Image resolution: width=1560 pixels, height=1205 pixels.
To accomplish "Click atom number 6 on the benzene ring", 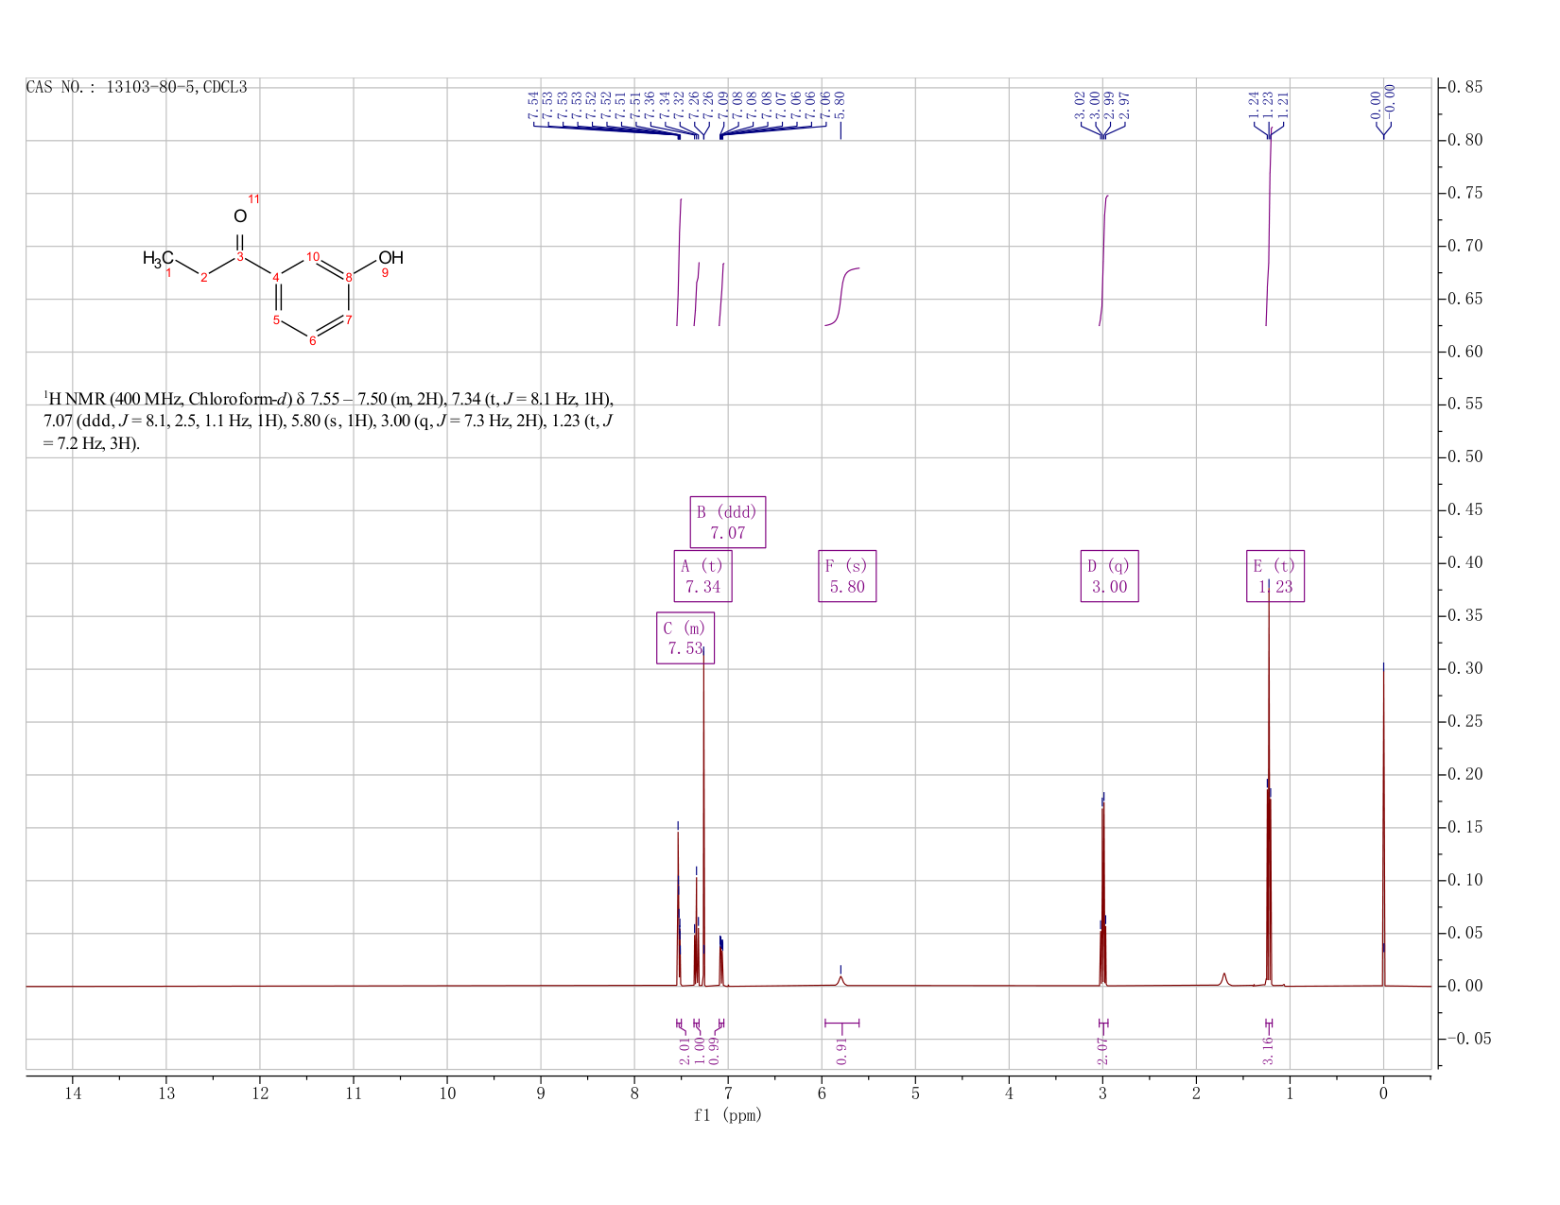I will click(x=313, y=340).
